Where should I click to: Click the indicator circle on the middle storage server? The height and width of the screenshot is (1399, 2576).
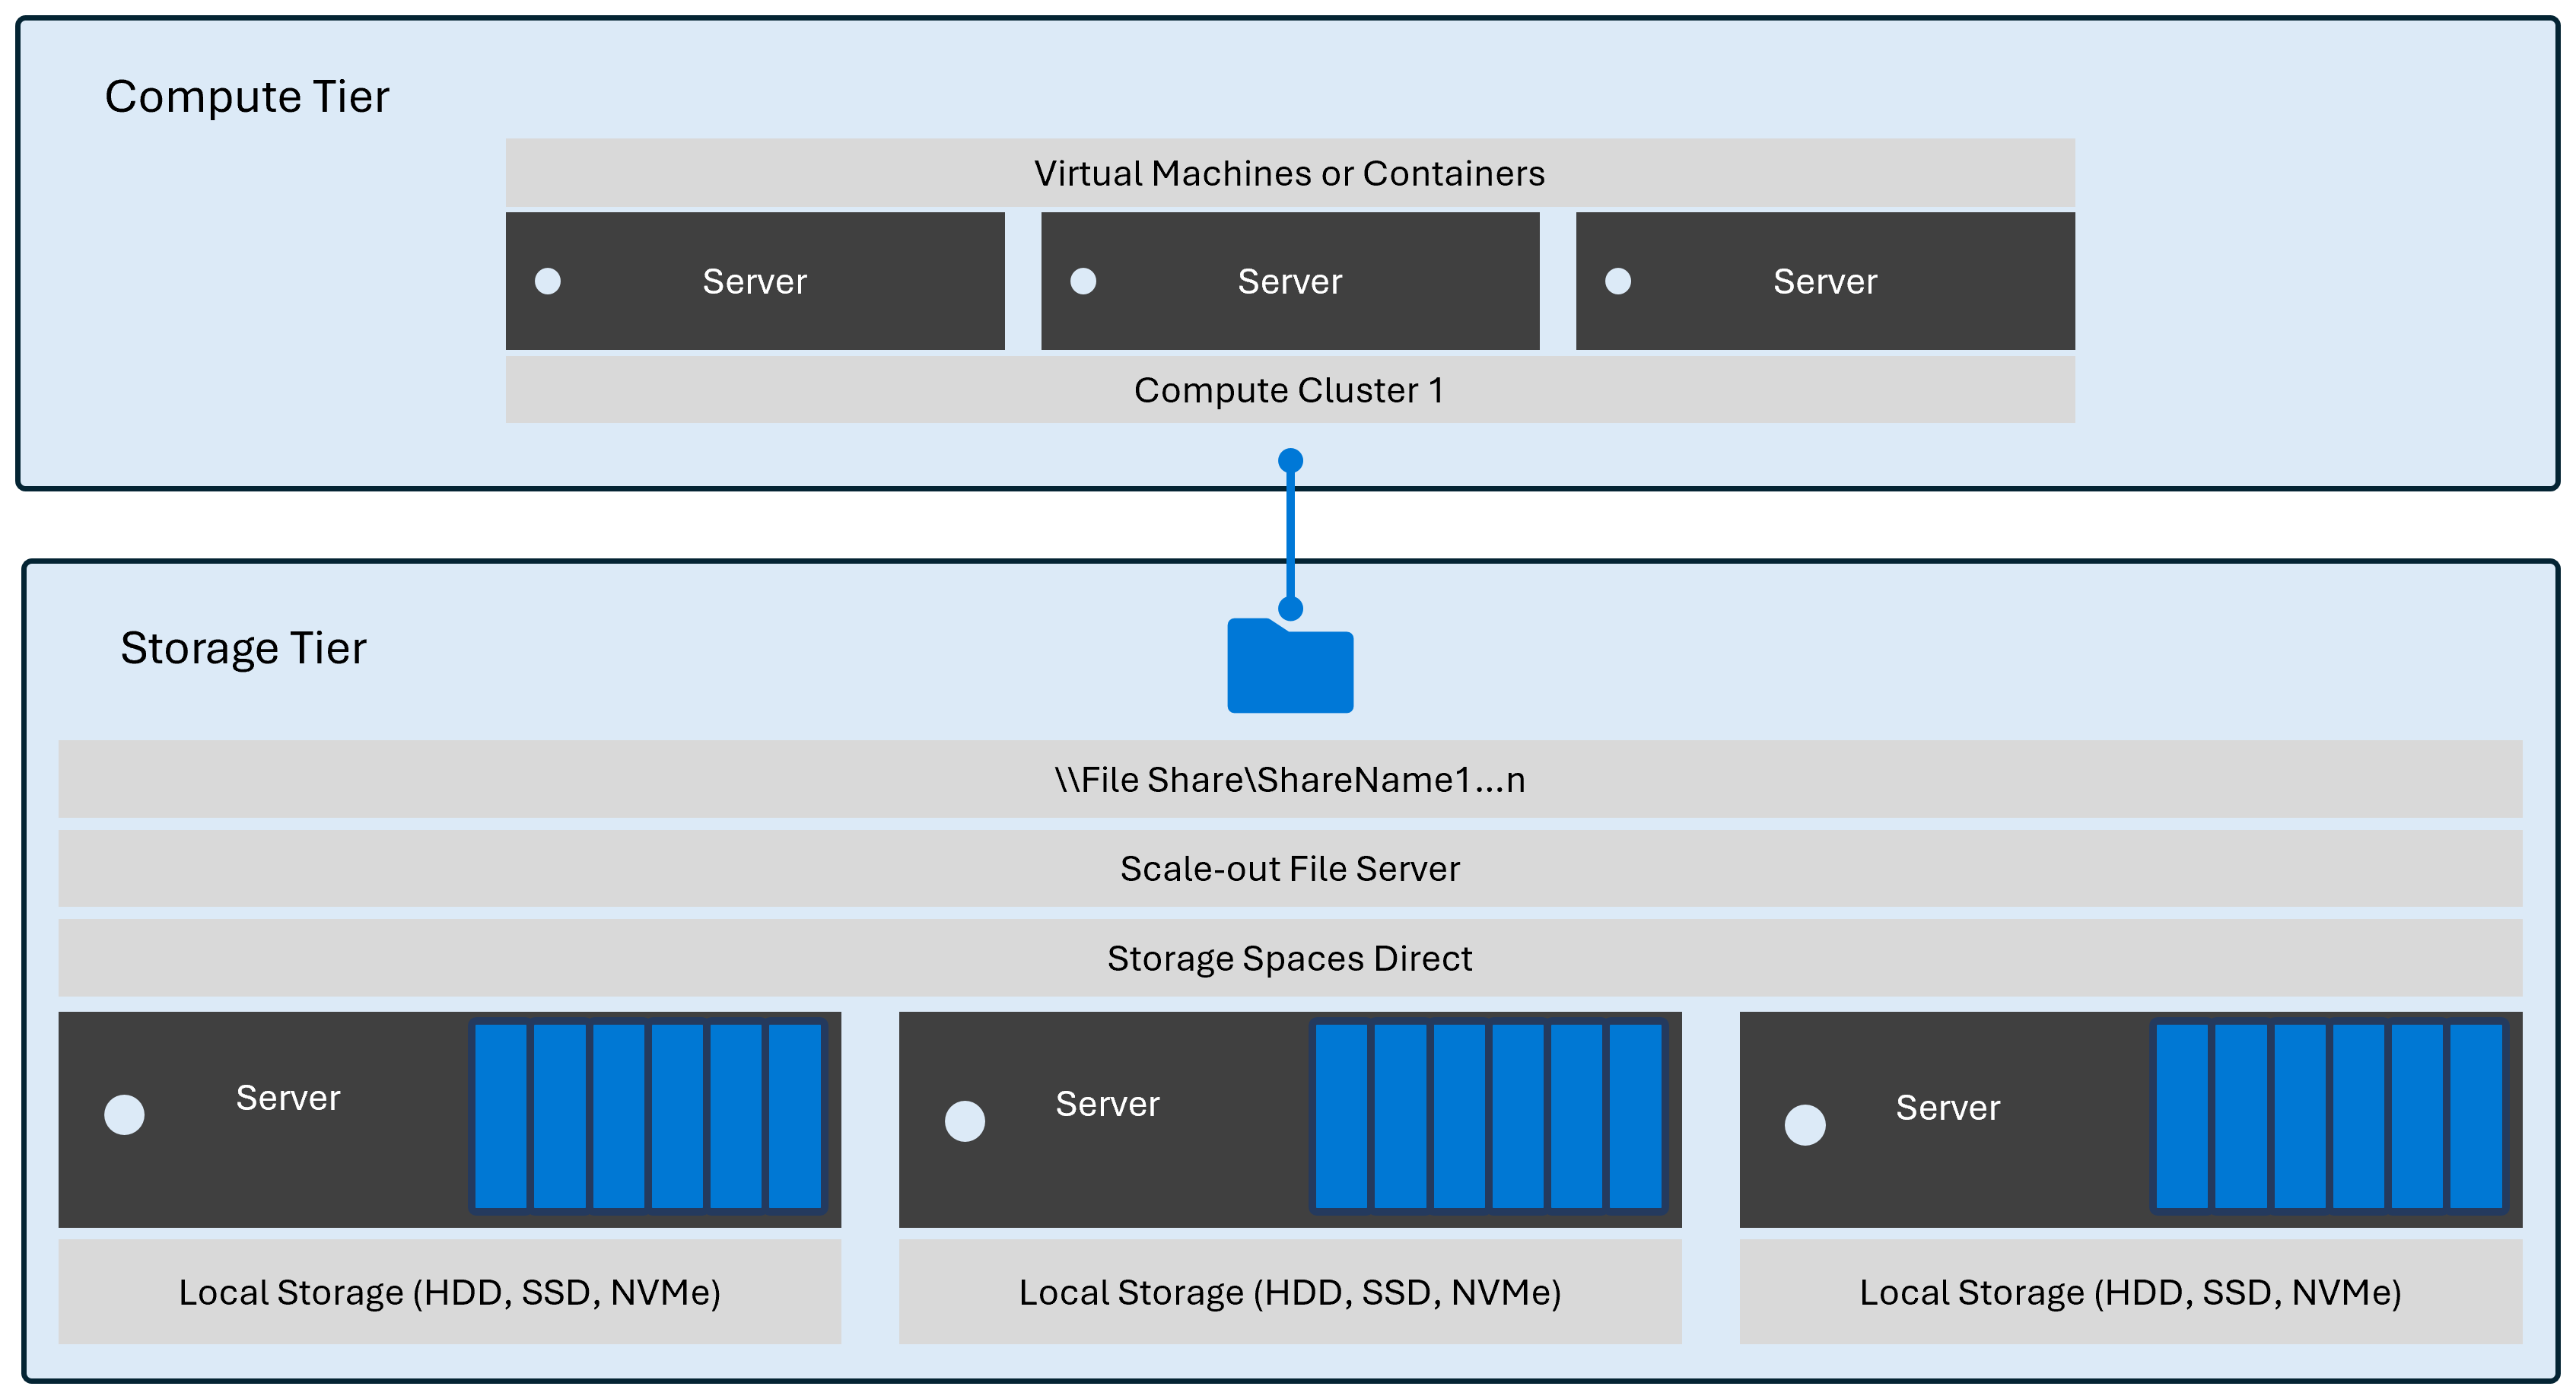point(965,1121)
